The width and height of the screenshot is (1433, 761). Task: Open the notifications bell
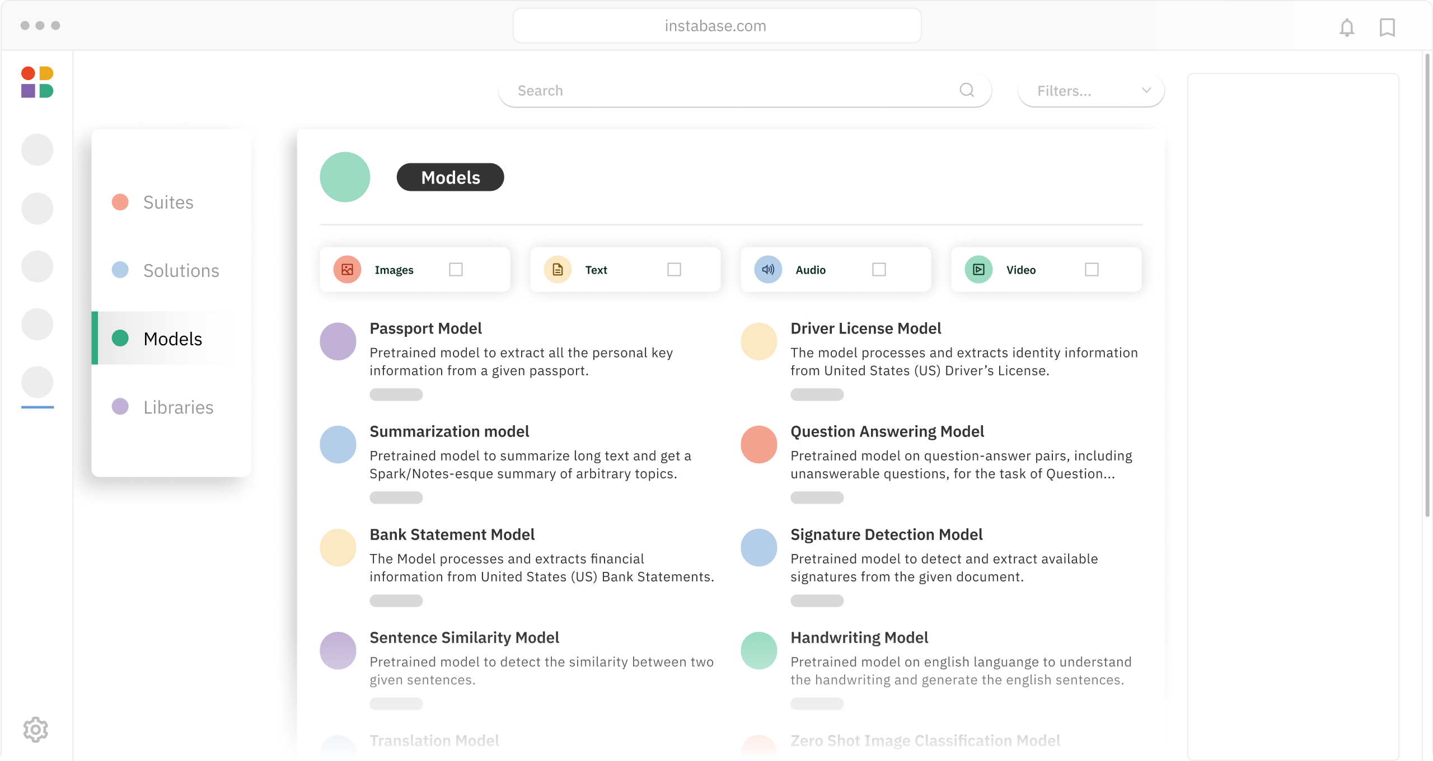coord(1347,27)
